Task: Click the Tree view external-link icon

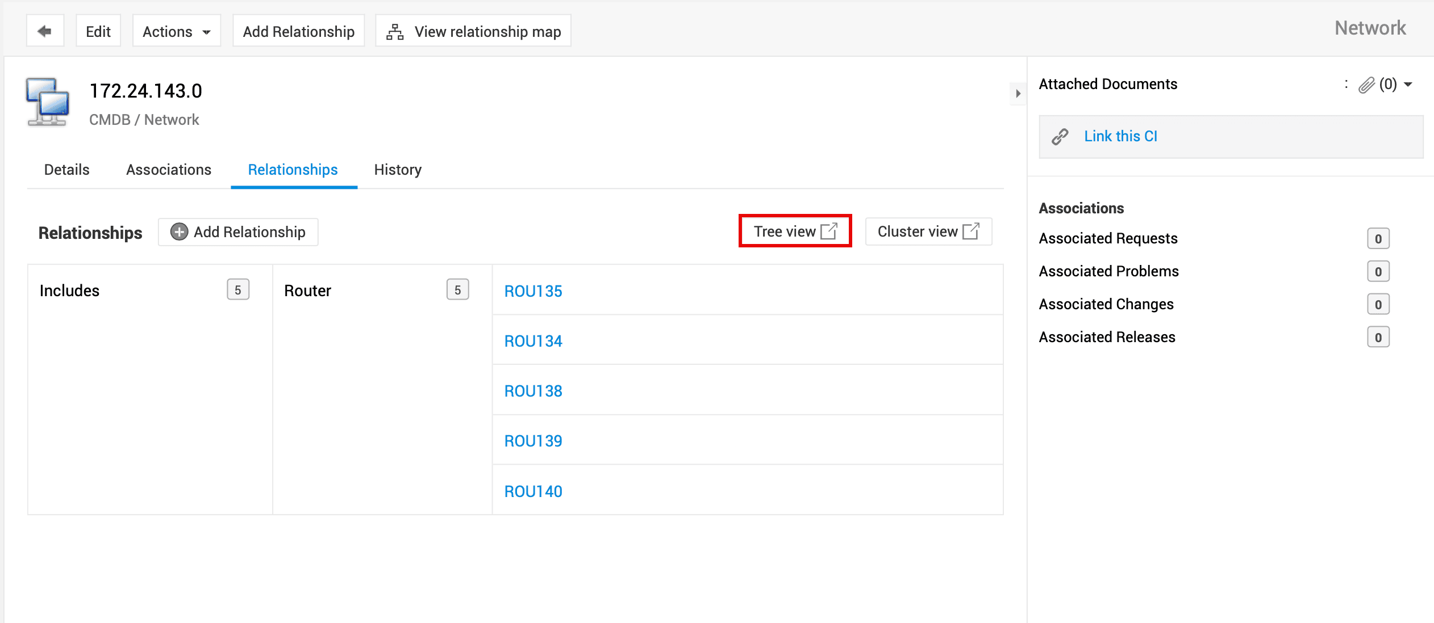Action: pos(829,231)
